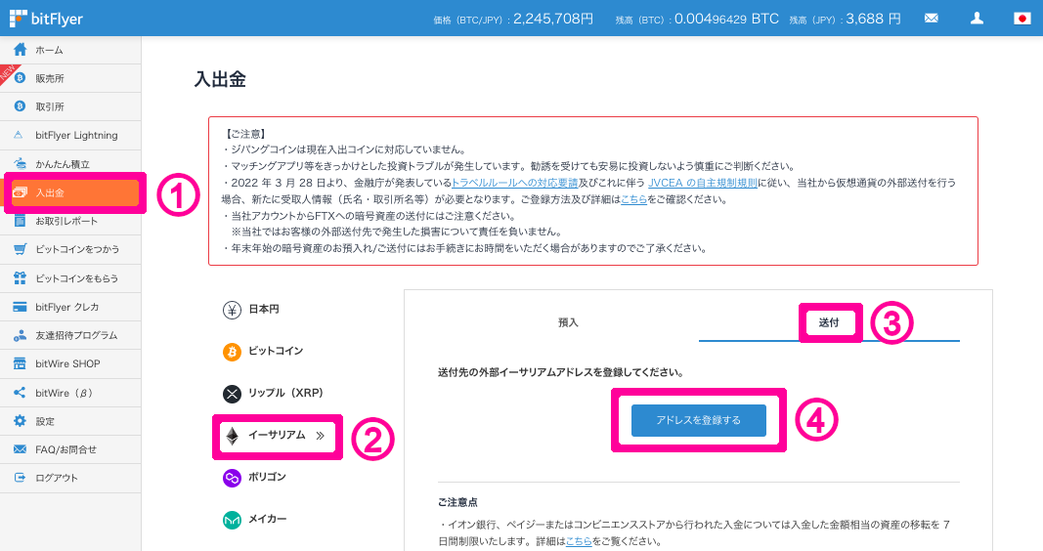The height and width of the screenshot is (551, 1043).
Task: Click the icon beside かんたん積立
Action: click(20, 163)
